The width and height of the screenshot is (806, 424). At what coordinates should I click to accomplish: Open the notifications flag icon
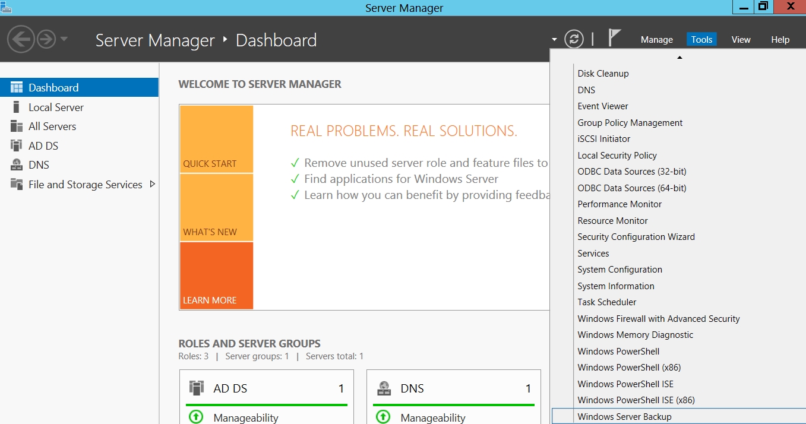[x=614, y=38]
